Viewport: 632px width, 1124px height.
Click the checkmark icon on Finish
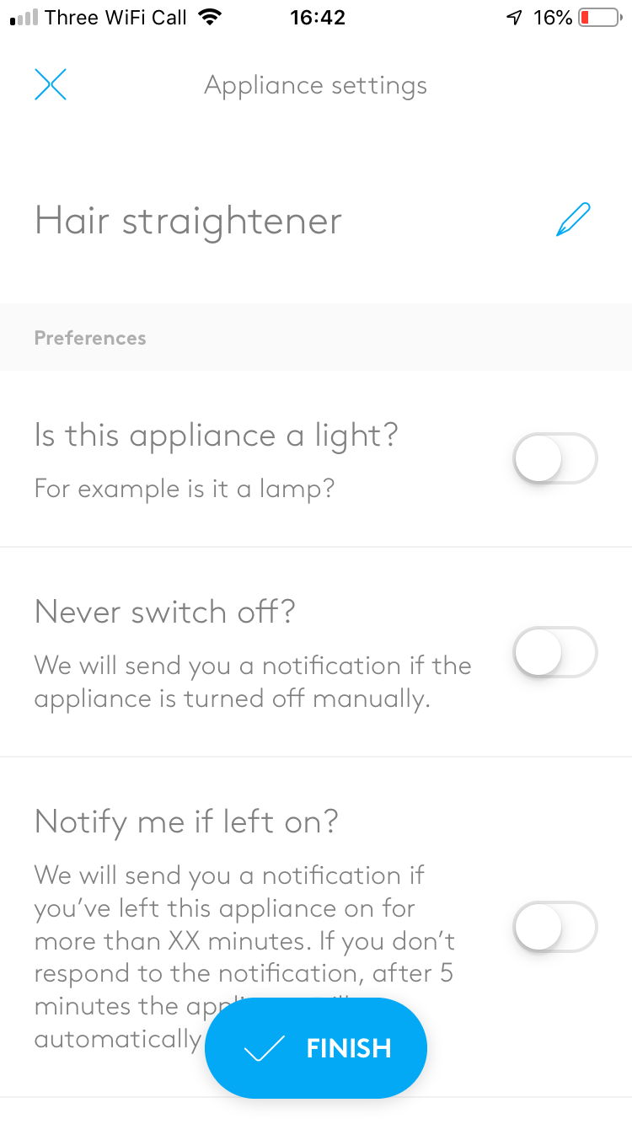tap(264, 1048)
